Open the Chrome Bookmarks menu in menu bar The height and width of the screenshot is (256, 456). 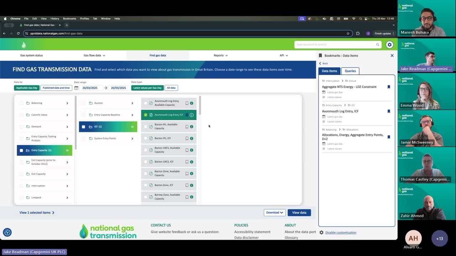[x=69, y=18]
